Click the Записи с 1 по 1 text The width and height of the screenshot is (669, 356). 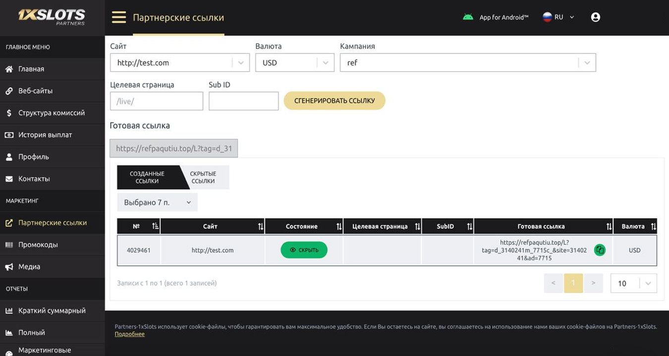pos(167,283)
